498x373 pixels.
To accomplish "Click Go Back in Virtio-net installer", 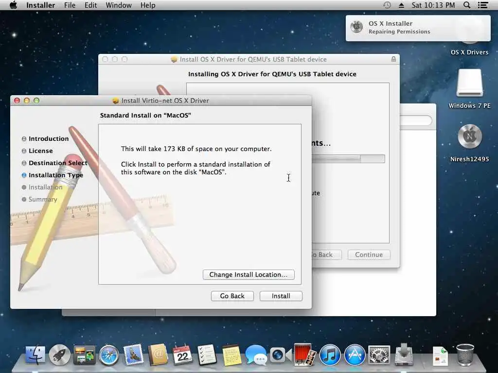I will pos(232,296).
